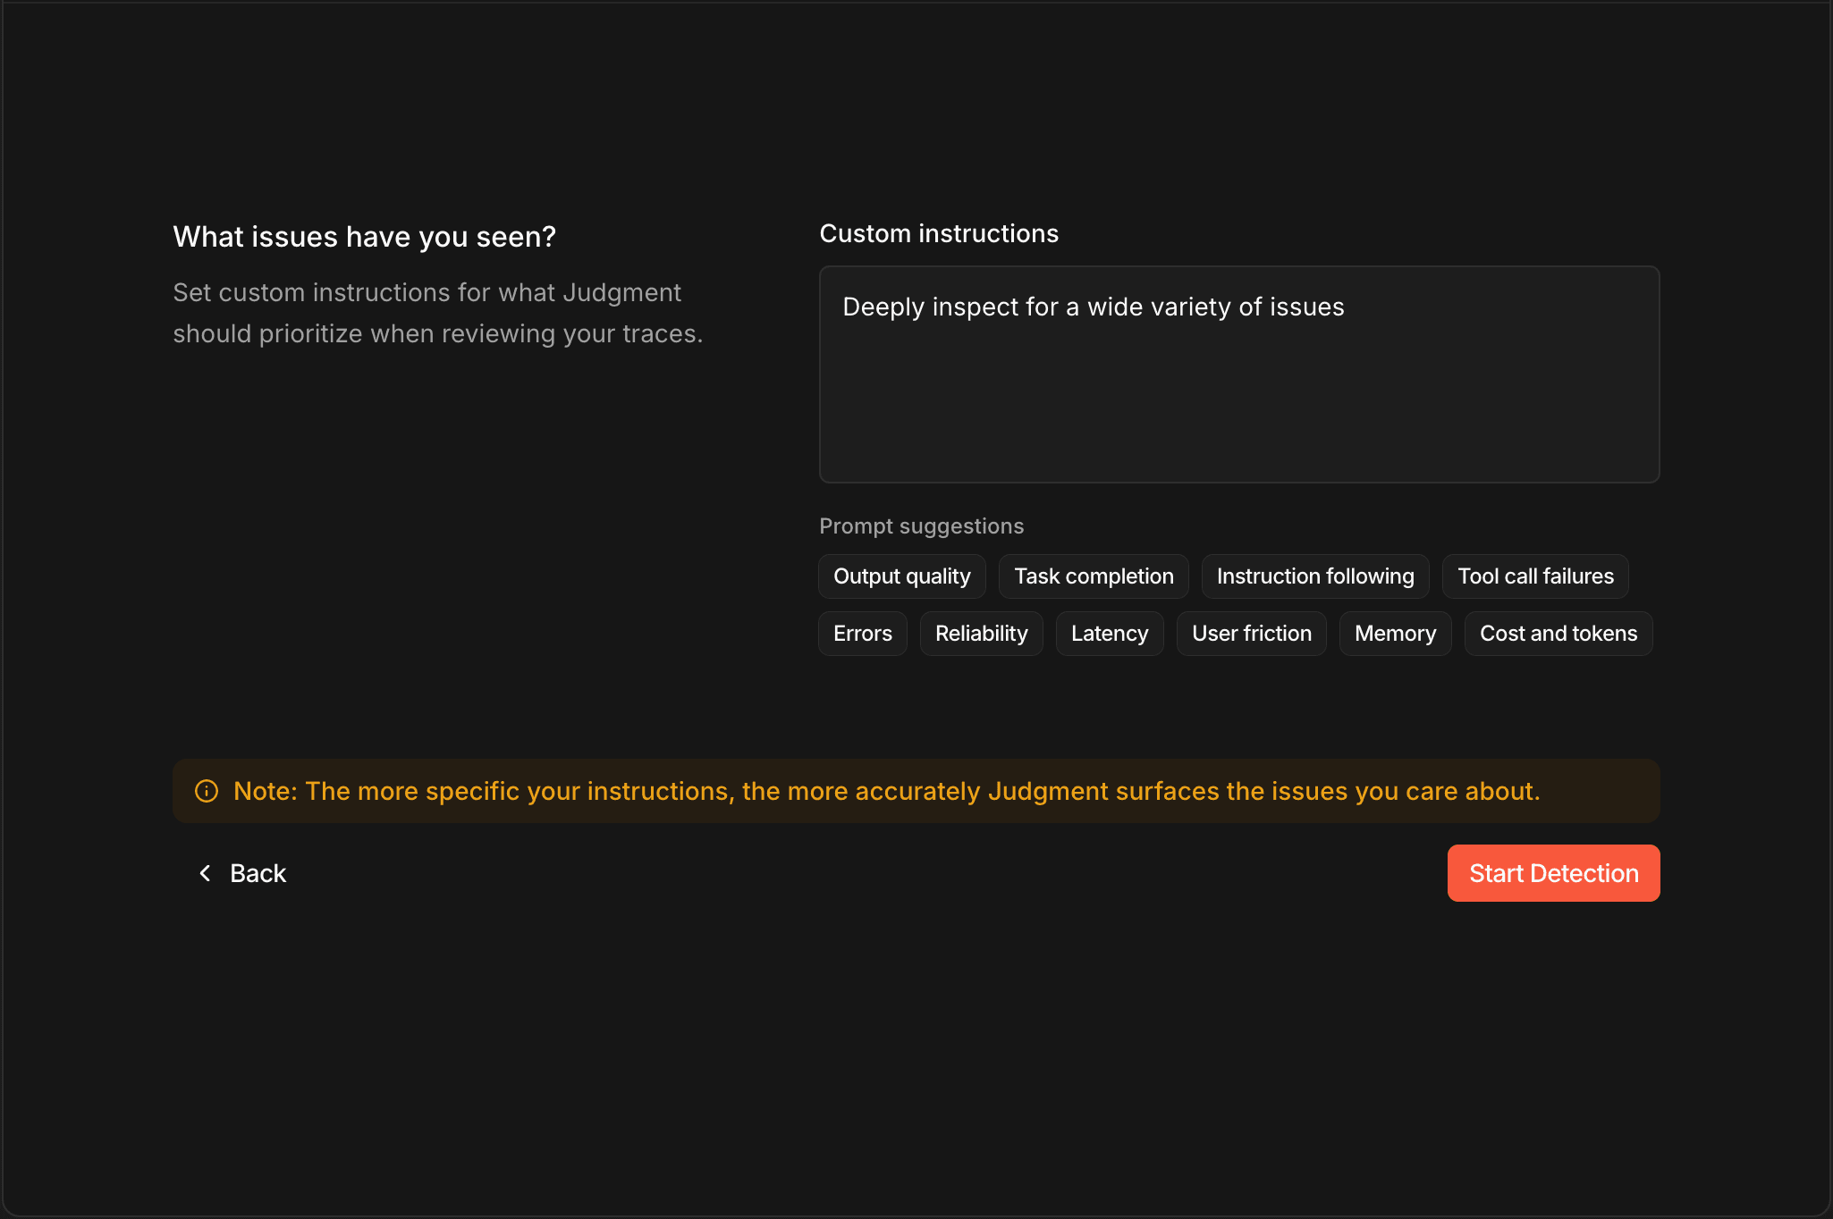Select the Output quality suggestion

[x=902, y=576]
